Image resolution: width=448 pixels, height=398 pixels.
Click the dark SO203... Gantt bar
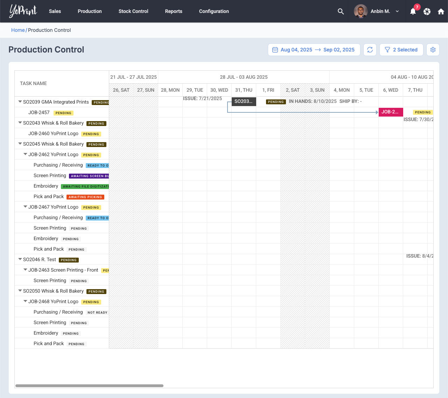click(x=244, y=102)
